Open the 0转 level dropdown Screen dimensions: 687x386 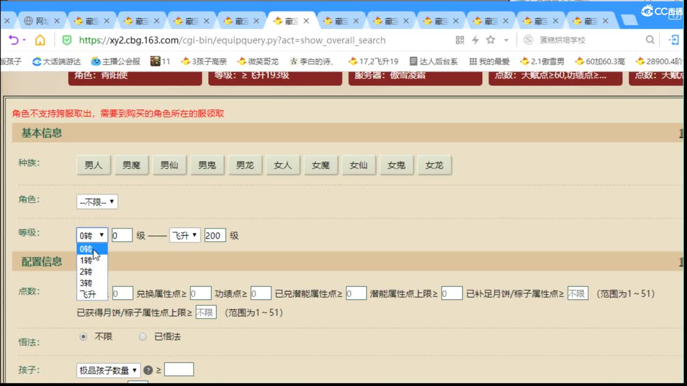[x=92, y=235]
